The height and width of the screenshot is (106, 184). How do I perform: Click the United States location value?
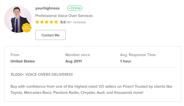pyautogui.click(x=23, y=61)
